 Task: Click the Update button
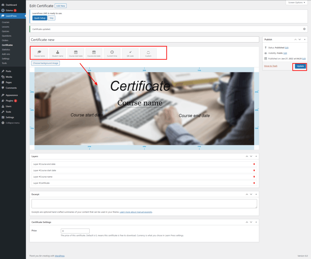pyautogui.click(x=300, y=66)
